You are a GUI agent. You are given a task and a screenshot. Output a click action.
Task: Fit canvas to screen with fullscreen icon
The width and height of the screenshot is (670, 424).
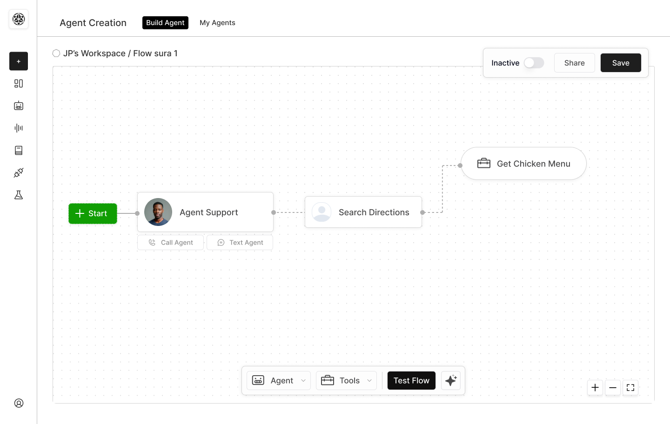tap(630, 387)
